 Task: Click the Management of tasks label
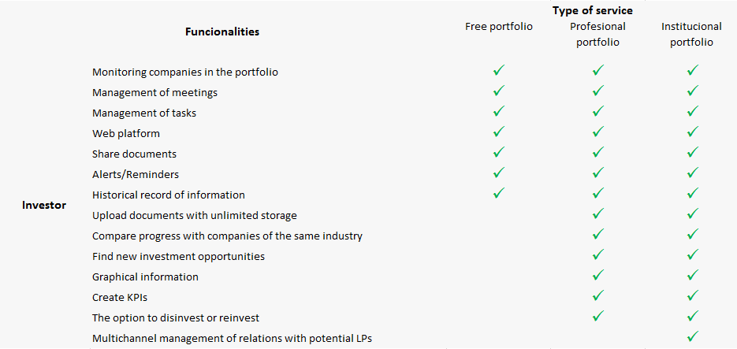click(x=144, y=113)
